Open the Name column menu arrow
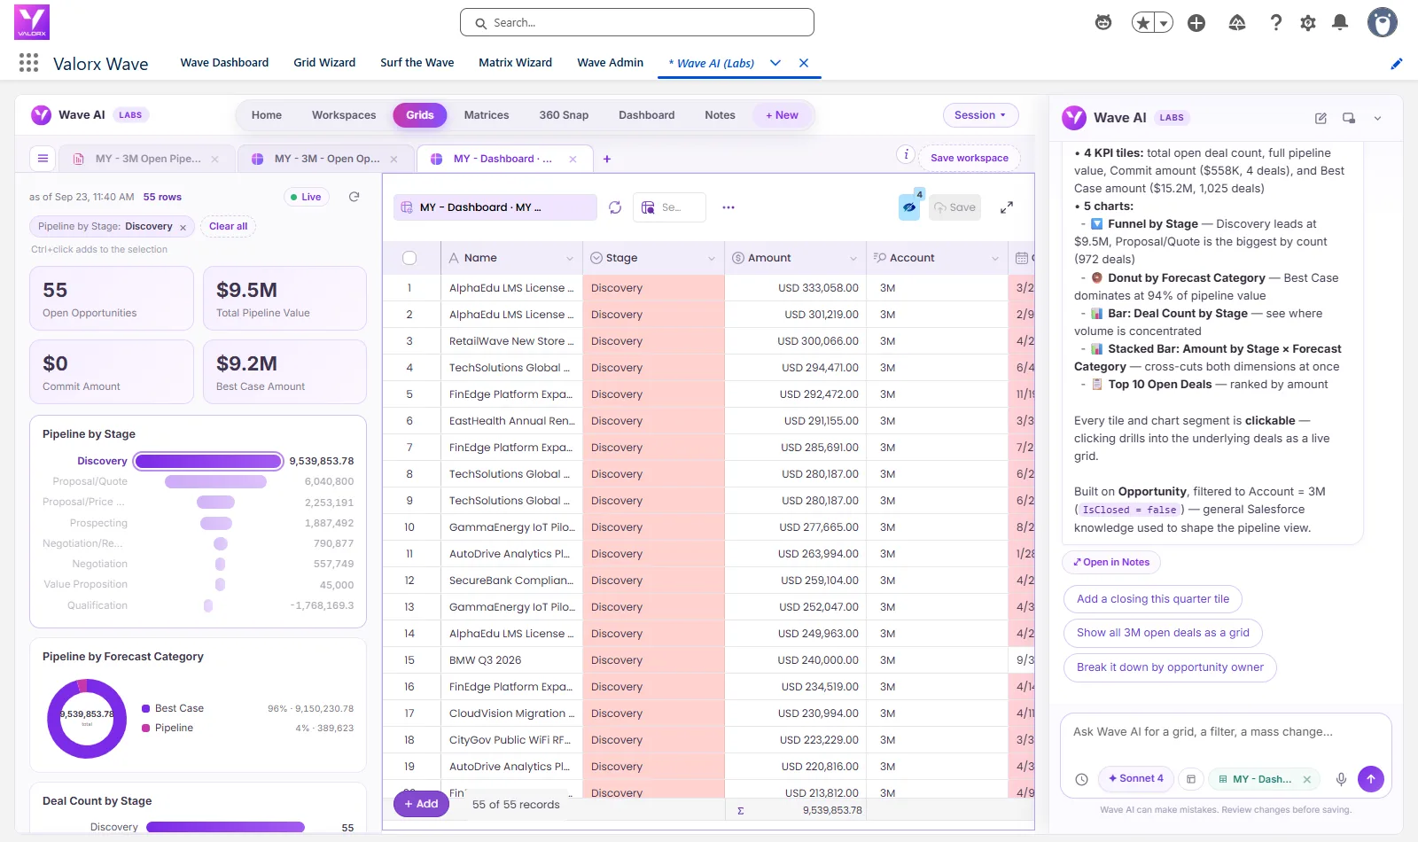 [x=569, y=259]
